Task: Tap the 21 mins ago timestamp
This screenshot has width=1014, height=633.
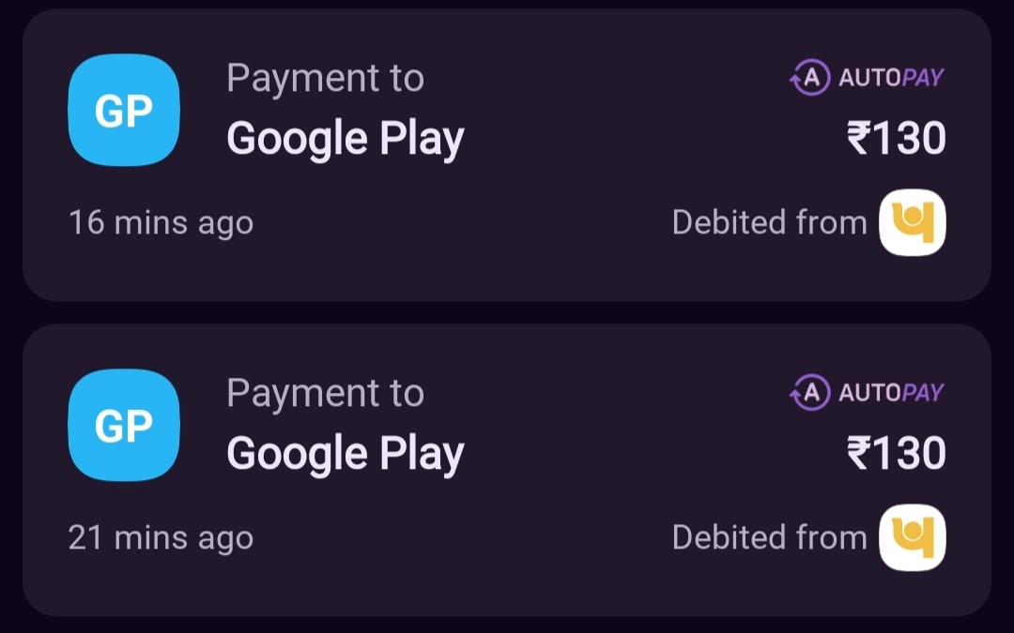Action: click(161, 535)
